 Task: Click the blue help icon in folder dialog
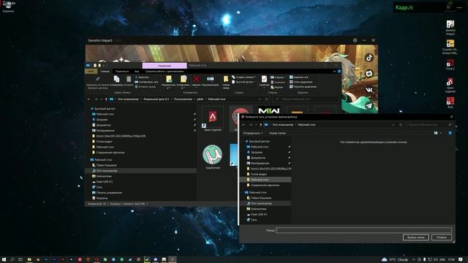[450, 133]
